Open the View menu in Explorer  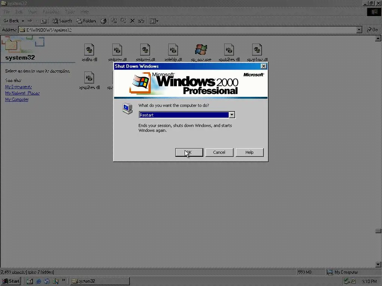coord(32,12)
